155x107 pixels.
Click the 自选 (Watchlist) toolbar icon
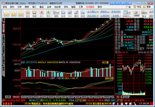[x=63, y=13]
